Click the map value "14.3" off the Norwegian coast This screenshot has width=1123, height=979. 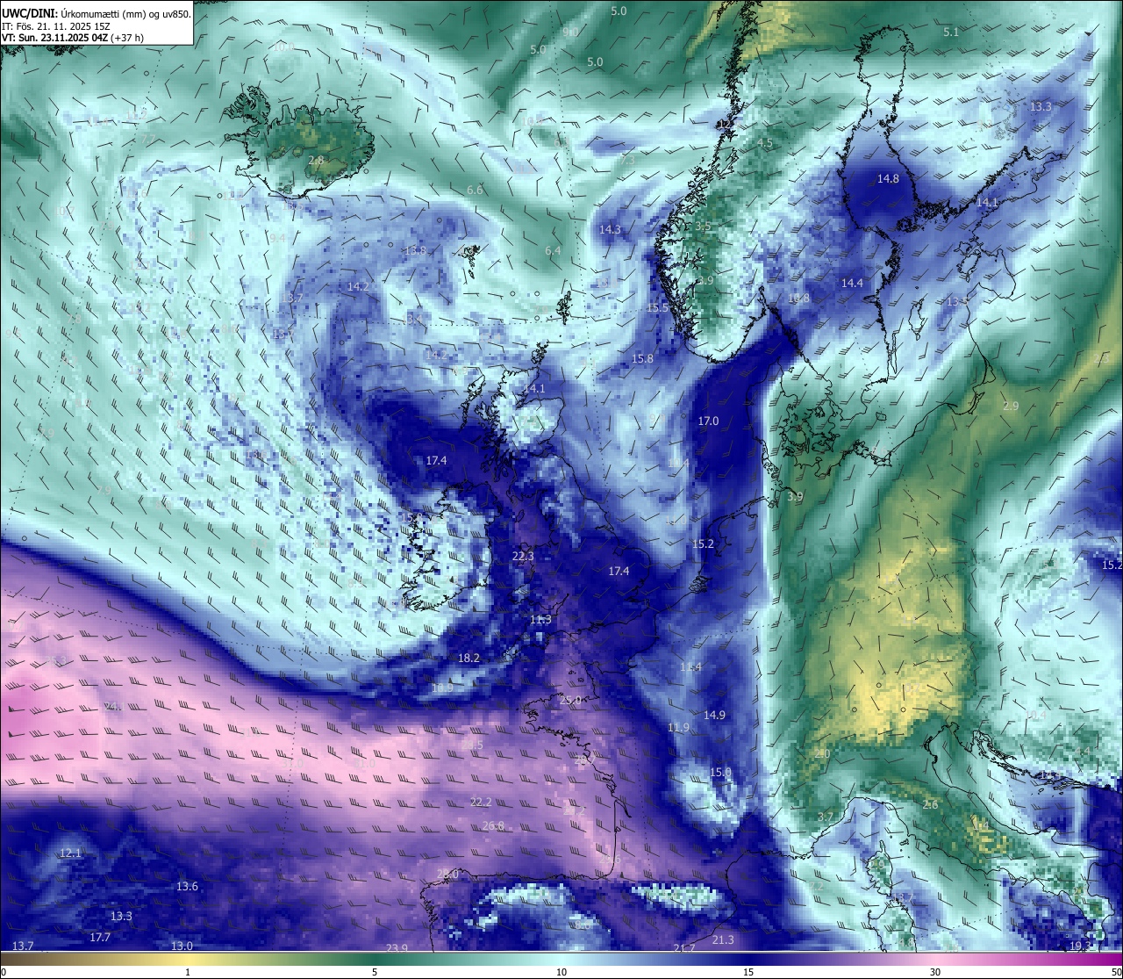610,230
